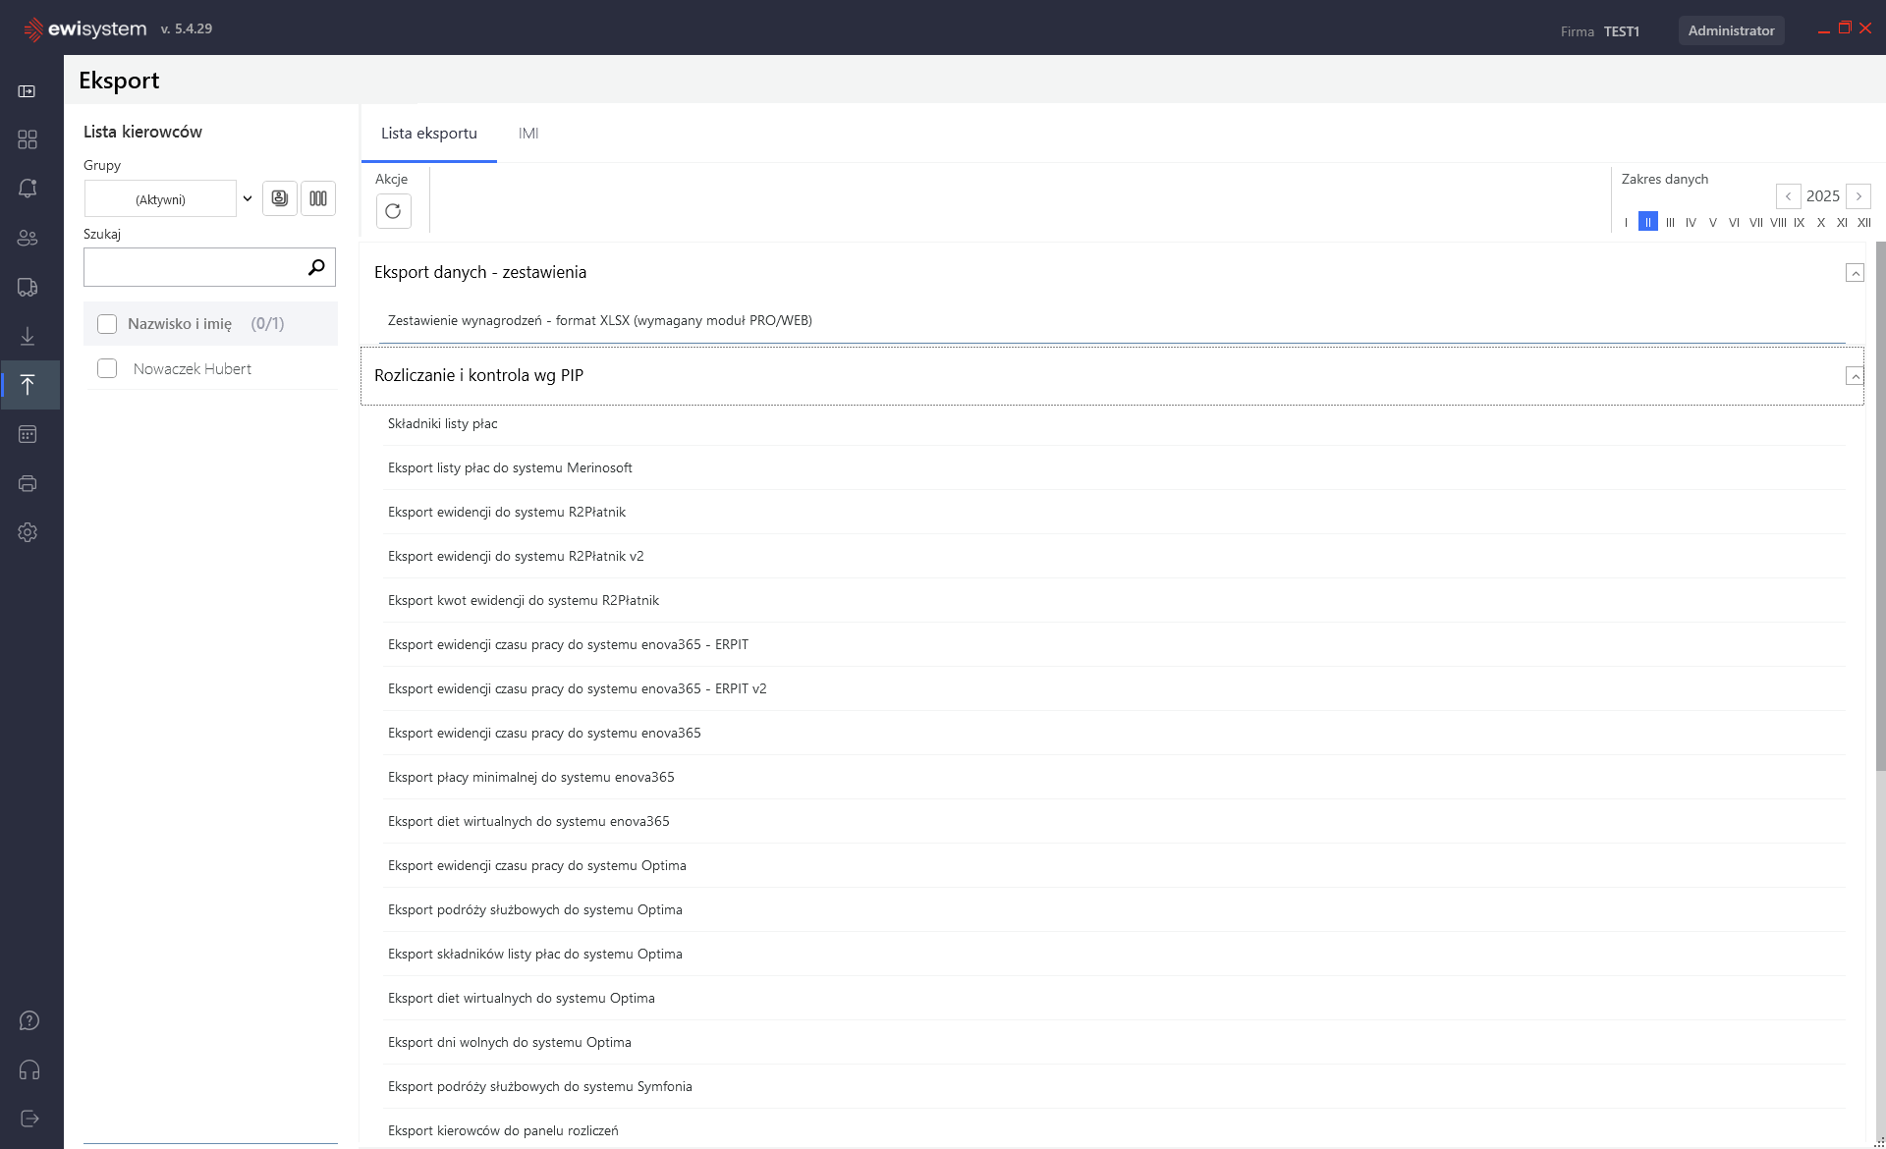Collapse the sidebar menu icon

tap(28, 91)
